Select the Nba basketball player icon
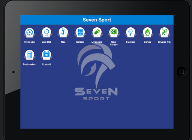This screenshot has height=140, width=192. (x=63, y=33)
